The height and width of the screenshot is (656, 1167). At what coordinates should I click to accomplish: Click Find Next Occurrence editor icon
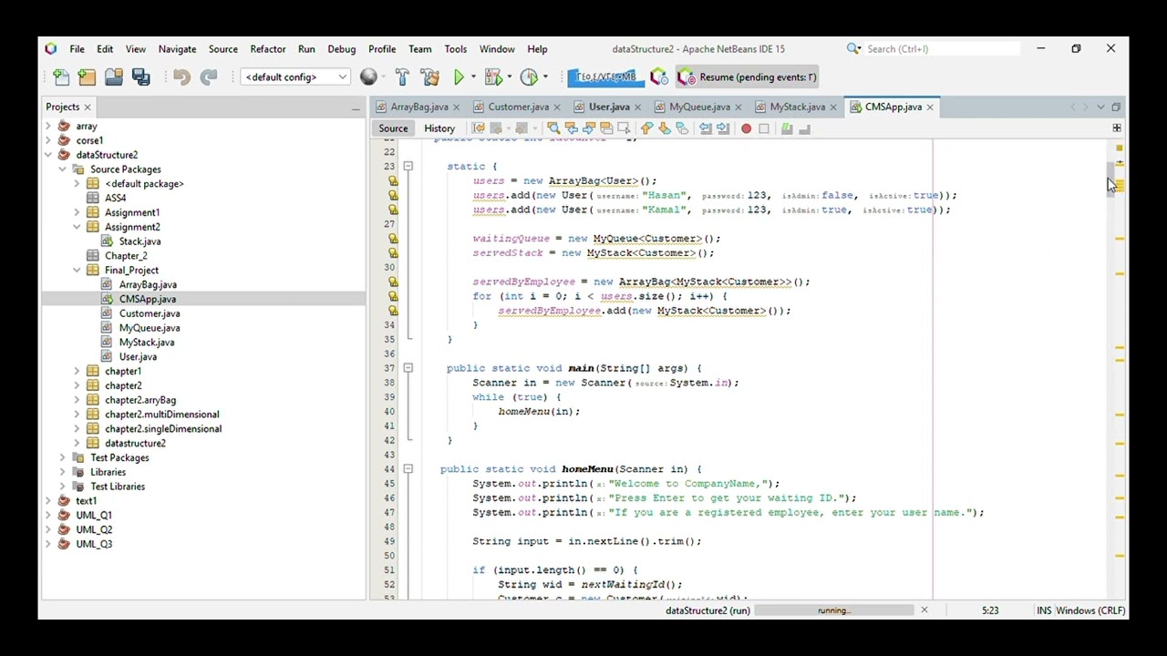click(x=589, y=128)
